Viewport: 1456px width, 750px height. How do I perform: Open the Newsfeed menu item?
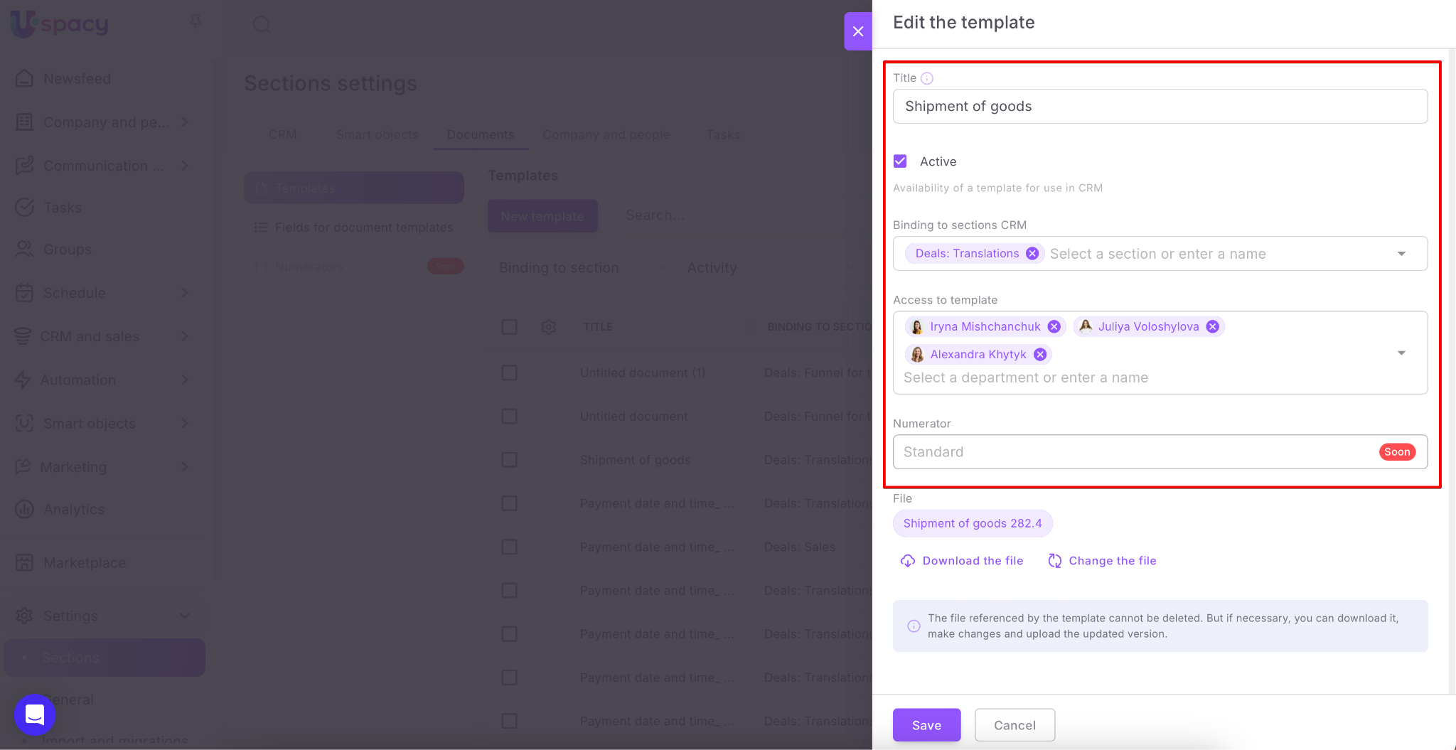[77, 79]
